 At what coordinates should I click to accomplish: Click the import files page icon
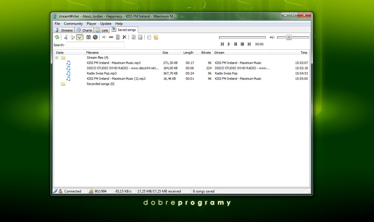[149, 37]
